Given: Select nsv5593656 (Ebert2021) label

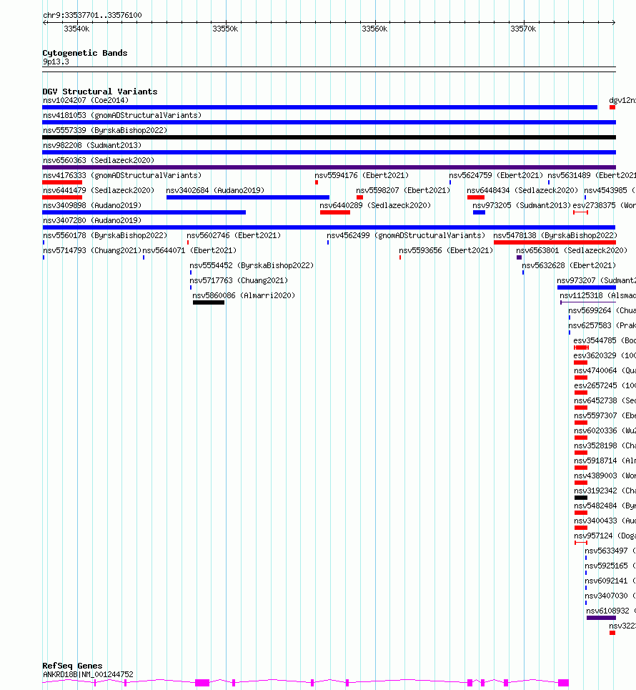Looking at the screenshot, I should [x=446, y=250].
